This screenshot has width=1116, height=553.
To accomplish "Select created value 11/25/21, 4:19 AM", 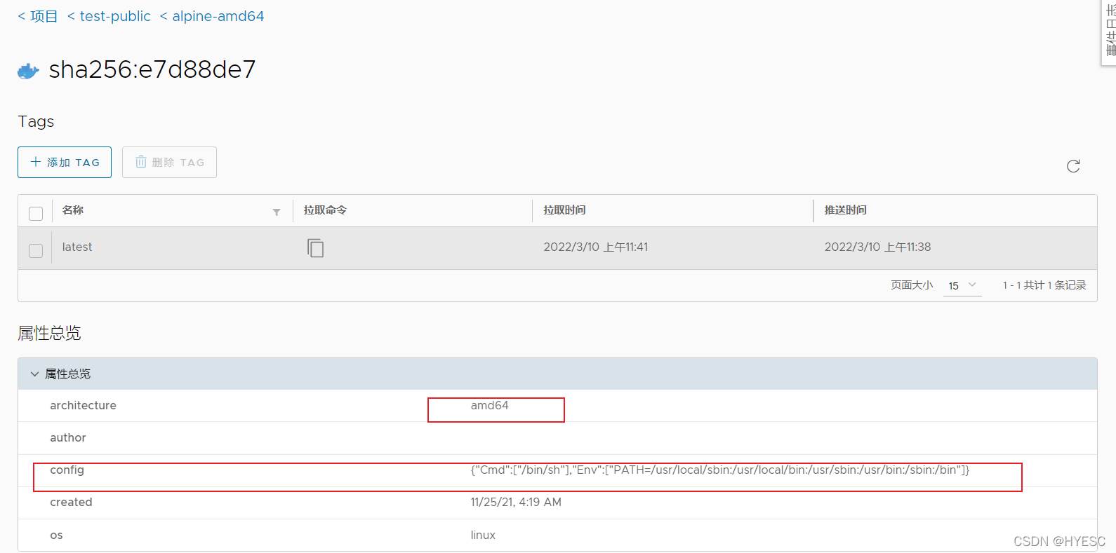I will [516, 502].
